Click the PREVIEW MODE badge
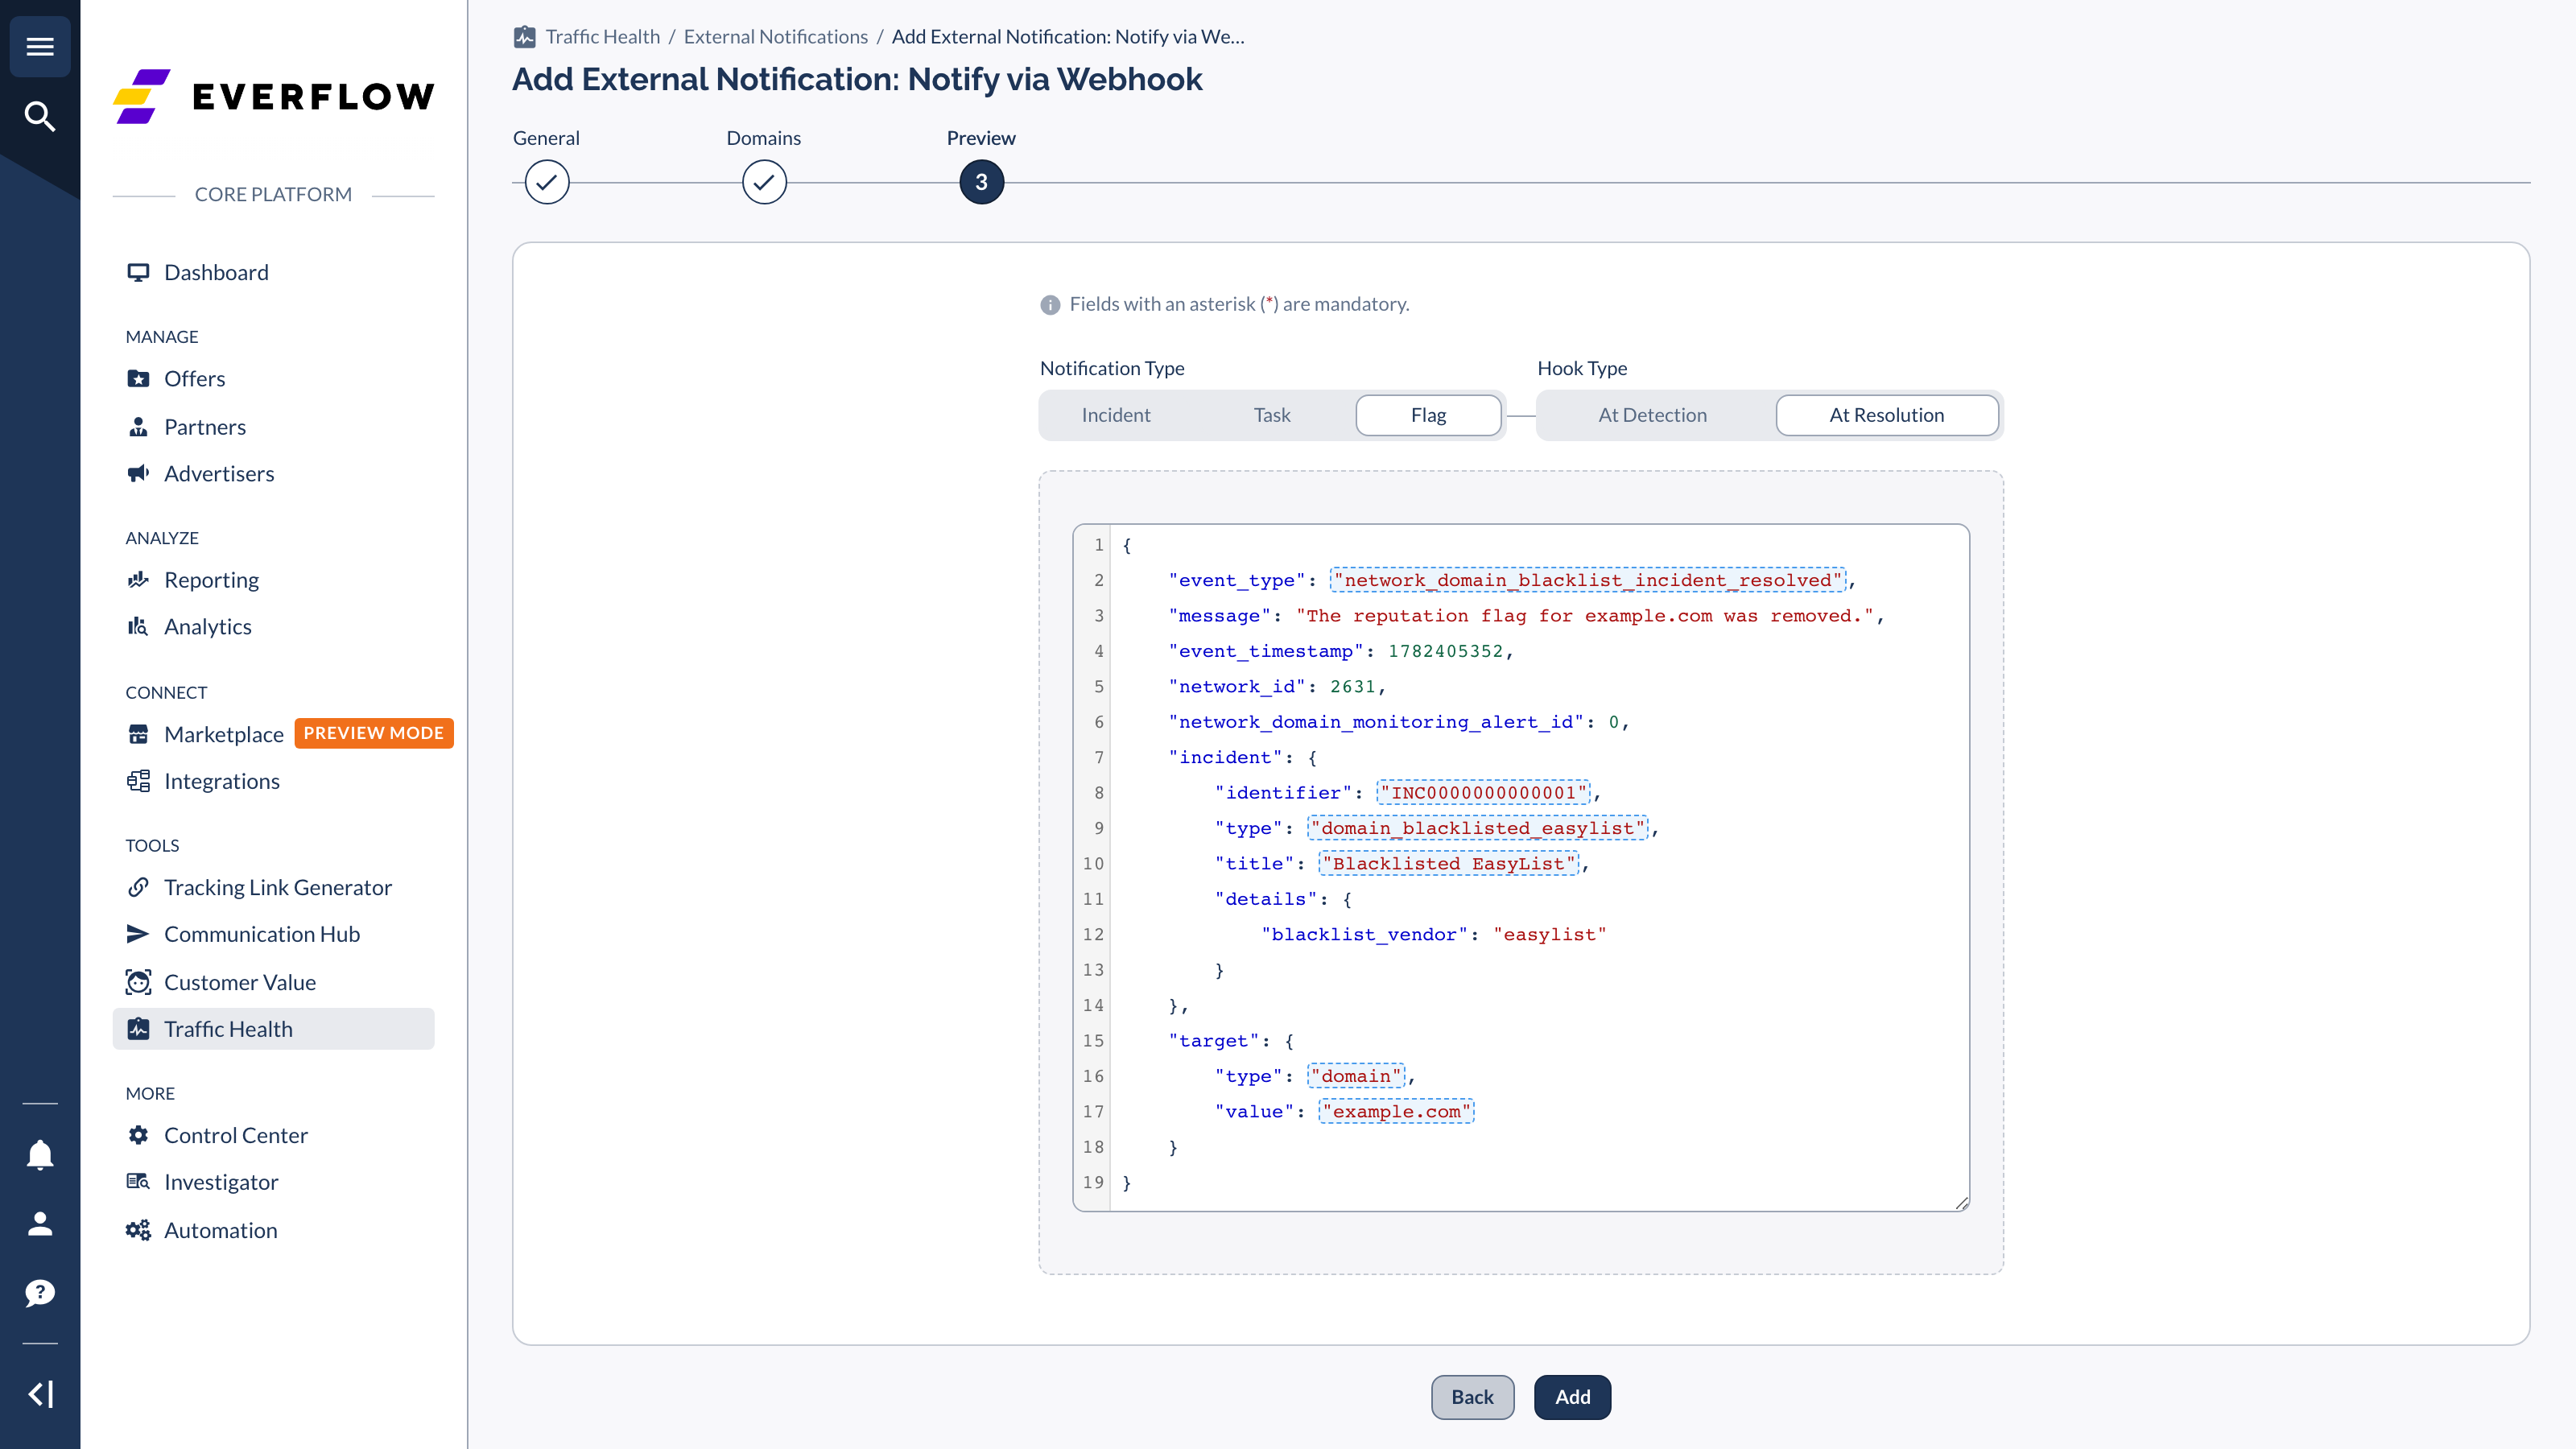 (373, 733)
